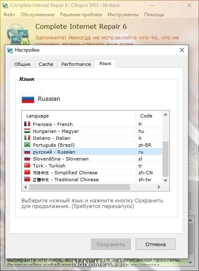
Task: Click the list horizontal scroll left arrow
Action: (x=26, y=187)
